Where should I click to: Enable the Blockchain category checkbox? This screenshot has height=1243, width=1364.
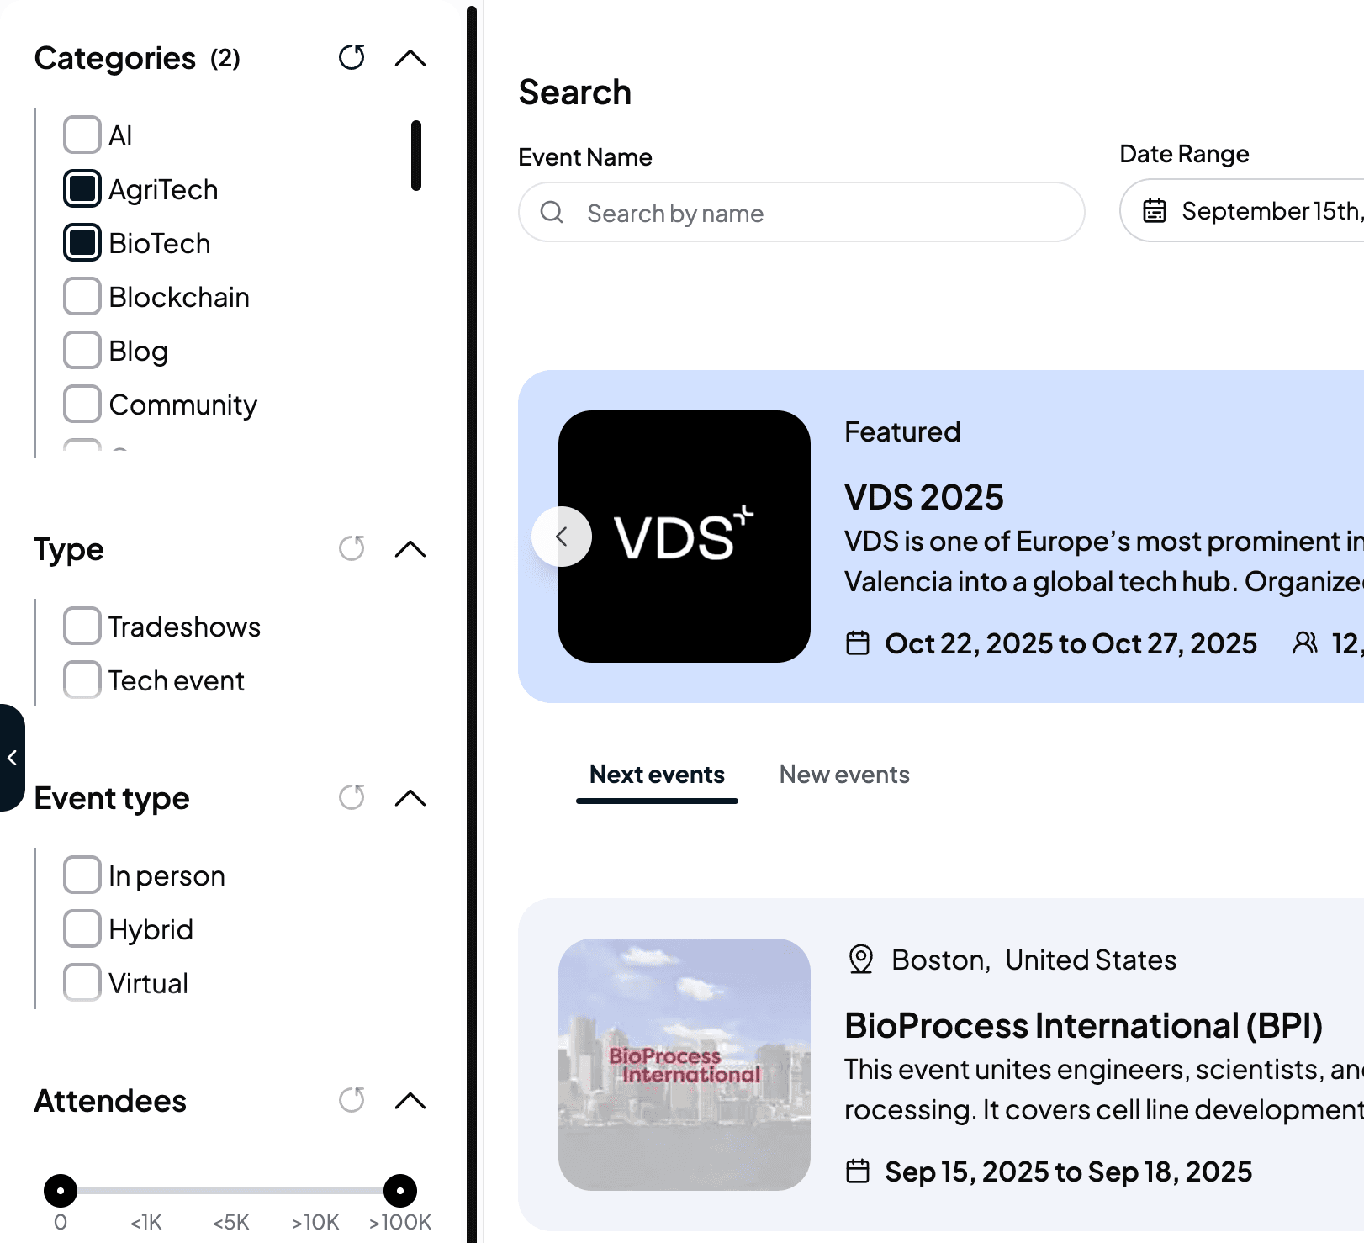click(x=82, y=297)
